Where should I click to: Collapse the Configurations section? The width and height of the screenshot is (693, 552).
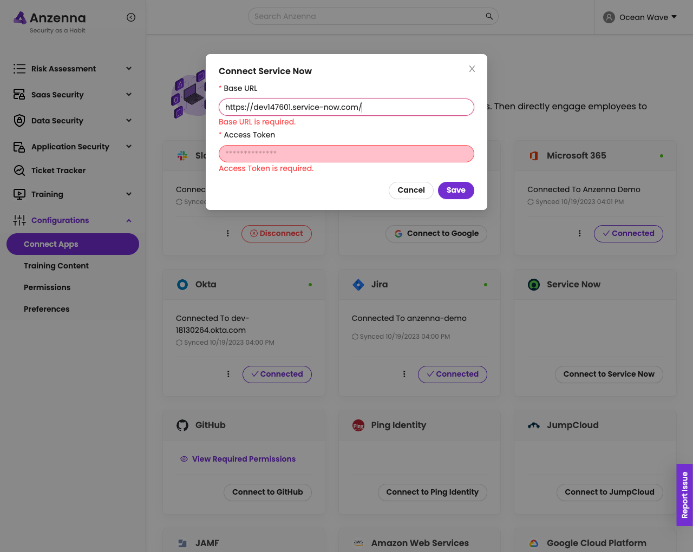129,220
